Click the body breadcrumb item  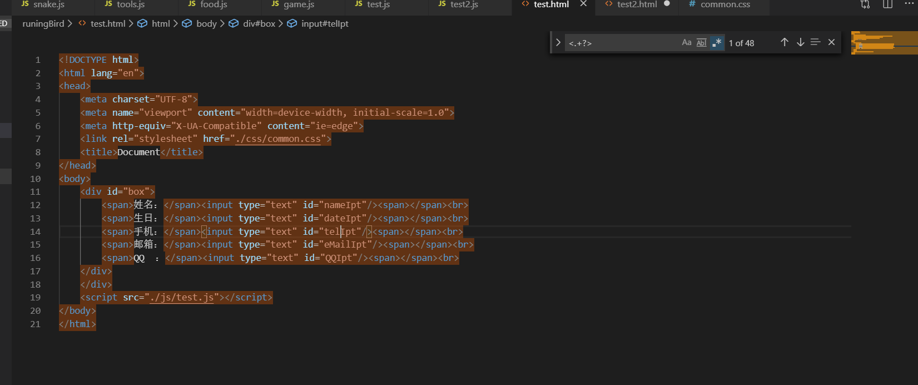coord(206,23)
